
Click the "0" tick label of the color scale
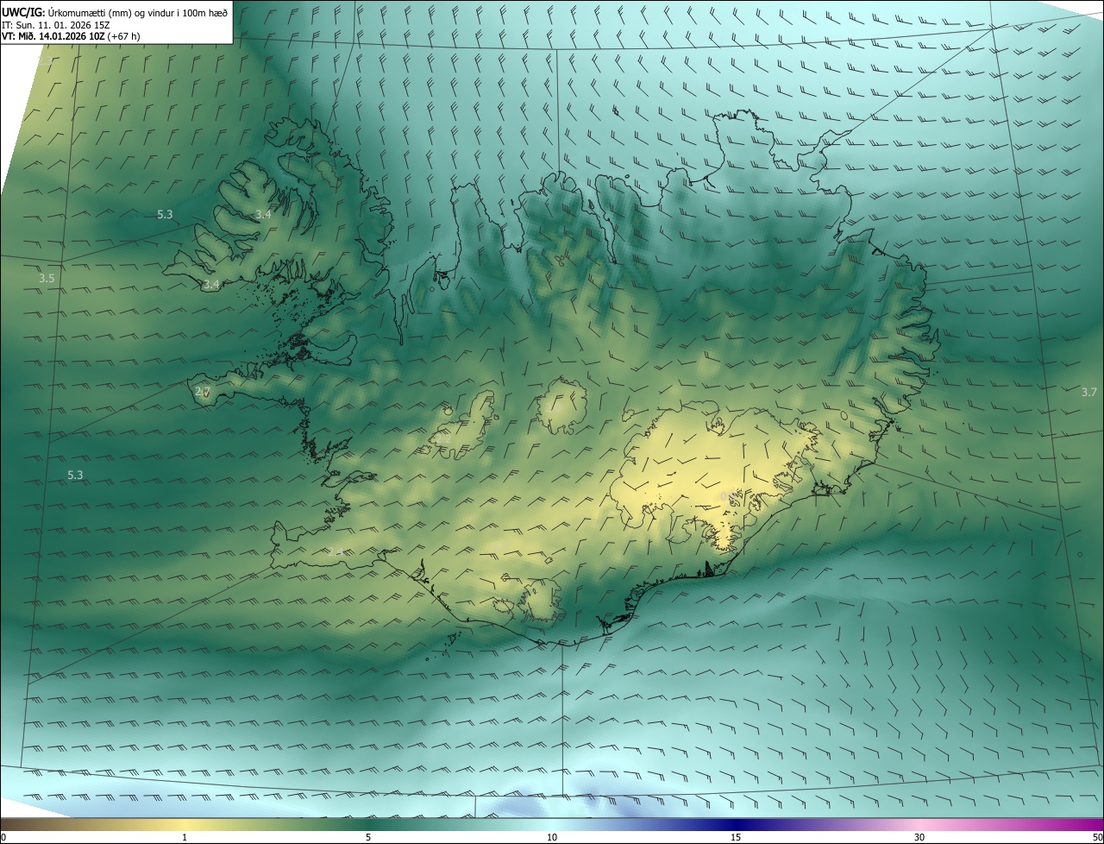3,837
